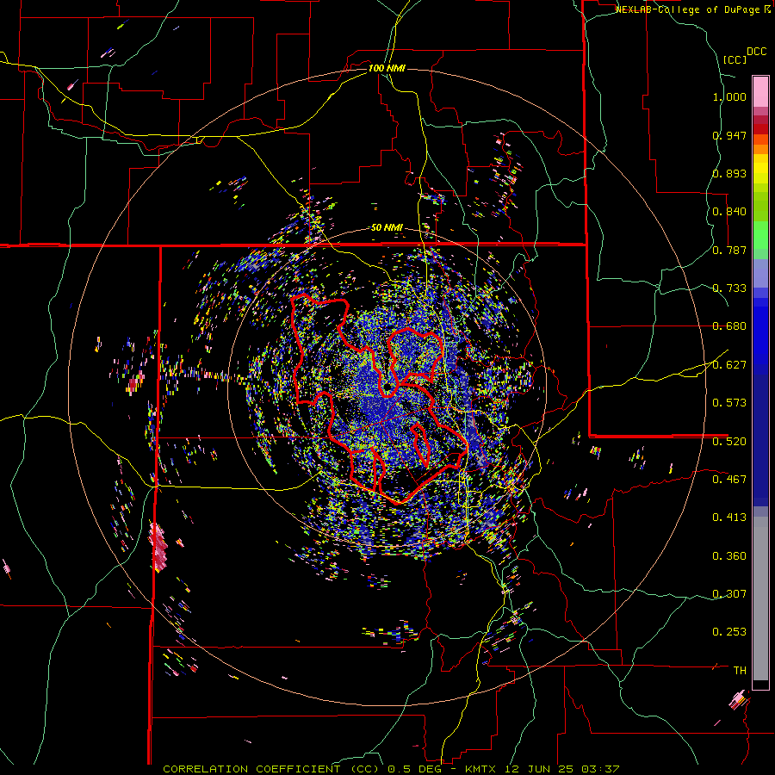This screenshot has width=775, height=775.
Task: Click the 0.307 scale value
Action: coord(729,594)
